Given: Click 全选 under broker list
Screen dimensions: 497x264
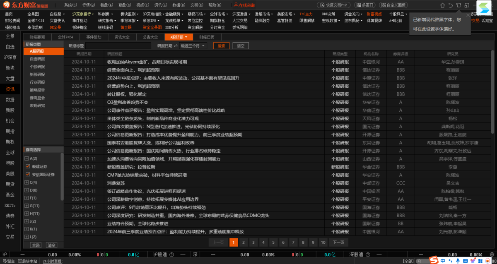Looking at the screenshot, I should pos(36,245).
